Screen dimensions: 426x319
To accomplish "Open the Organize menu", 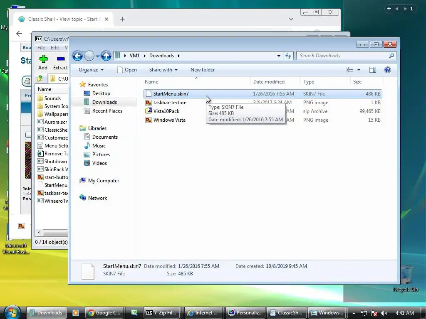I will [x=91, y=70].
